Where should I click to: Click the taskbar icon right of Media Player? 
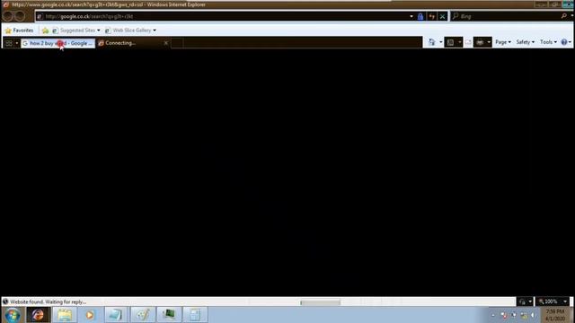point(116,315)
